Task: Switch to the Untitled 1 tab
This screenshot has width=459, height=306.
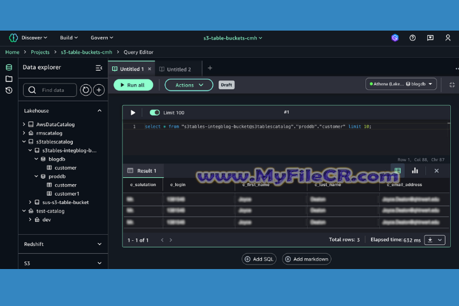Action: pos(131,69)
